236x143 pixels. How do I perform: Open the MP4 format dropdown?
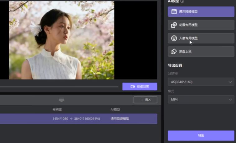click(201, 100)
